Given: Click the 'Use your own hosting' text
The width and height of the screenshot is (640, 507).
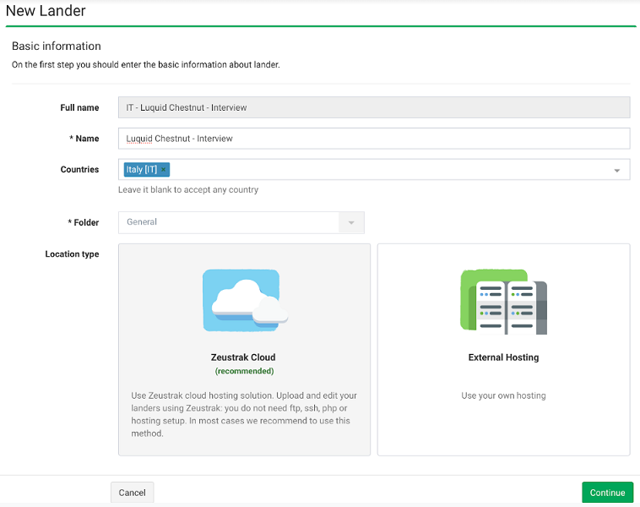Looking at the screenshot, I should (504, 395).
